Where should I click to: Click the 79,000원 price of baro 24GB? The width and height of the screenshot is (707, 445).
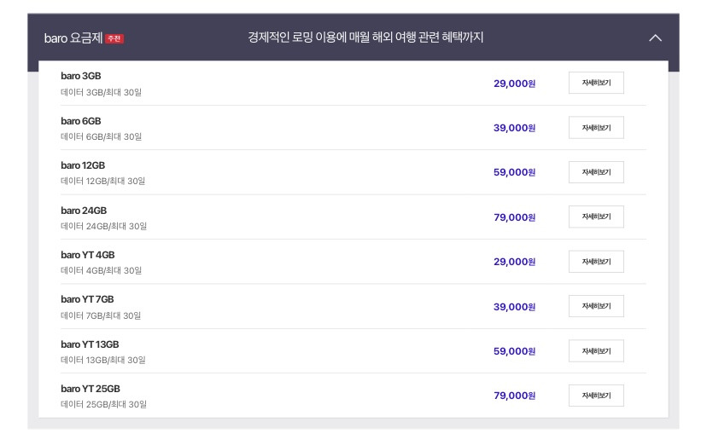pos(515,217)
